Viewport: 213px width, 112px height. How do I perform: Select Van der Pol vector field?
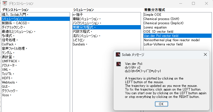[178, 36]
